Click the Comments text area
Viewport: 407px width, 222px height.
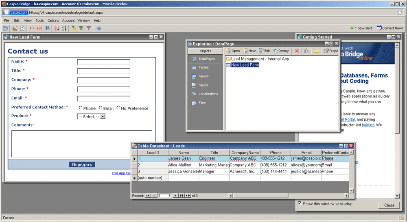tap(82, 144)
